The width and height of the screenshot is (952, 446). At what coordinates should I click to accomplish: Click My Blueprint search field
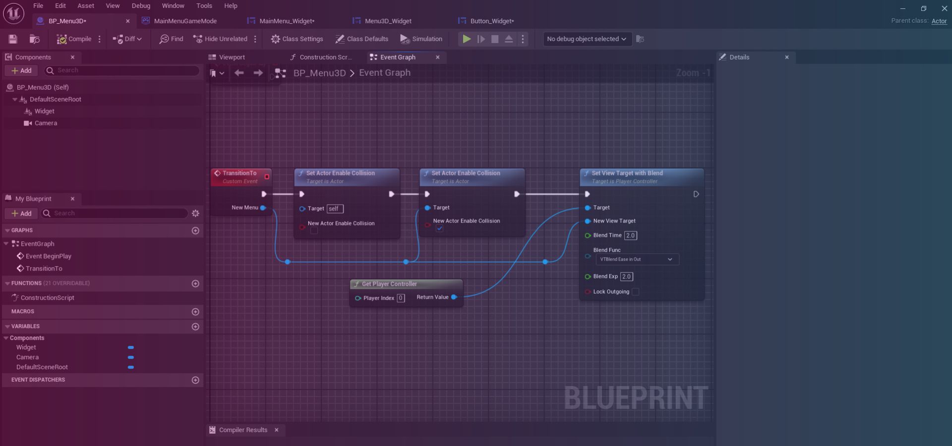coord(114,214)
